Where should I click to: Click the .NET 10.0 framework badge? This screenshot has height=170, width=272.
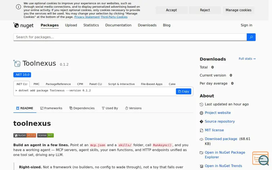(22, 75)
